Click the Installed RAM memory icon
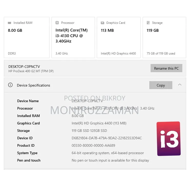The image size is (190, 170). click(9, 23)
